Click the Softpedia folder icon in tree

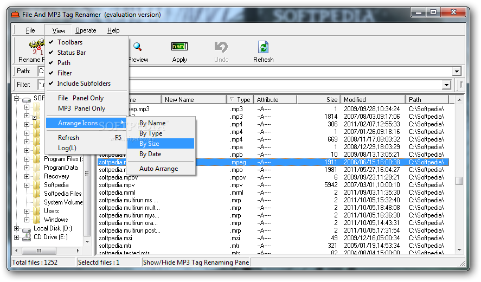coord(36,185)
